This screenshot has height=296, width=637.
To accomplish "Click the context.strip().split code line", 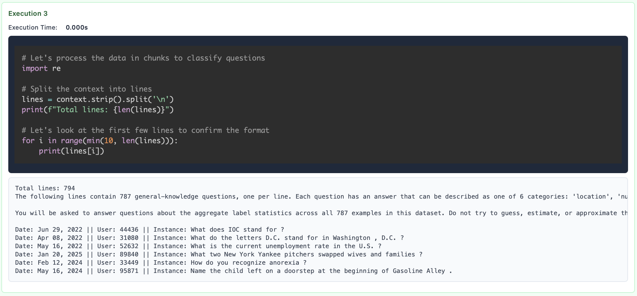I will (x=98, y=99).
